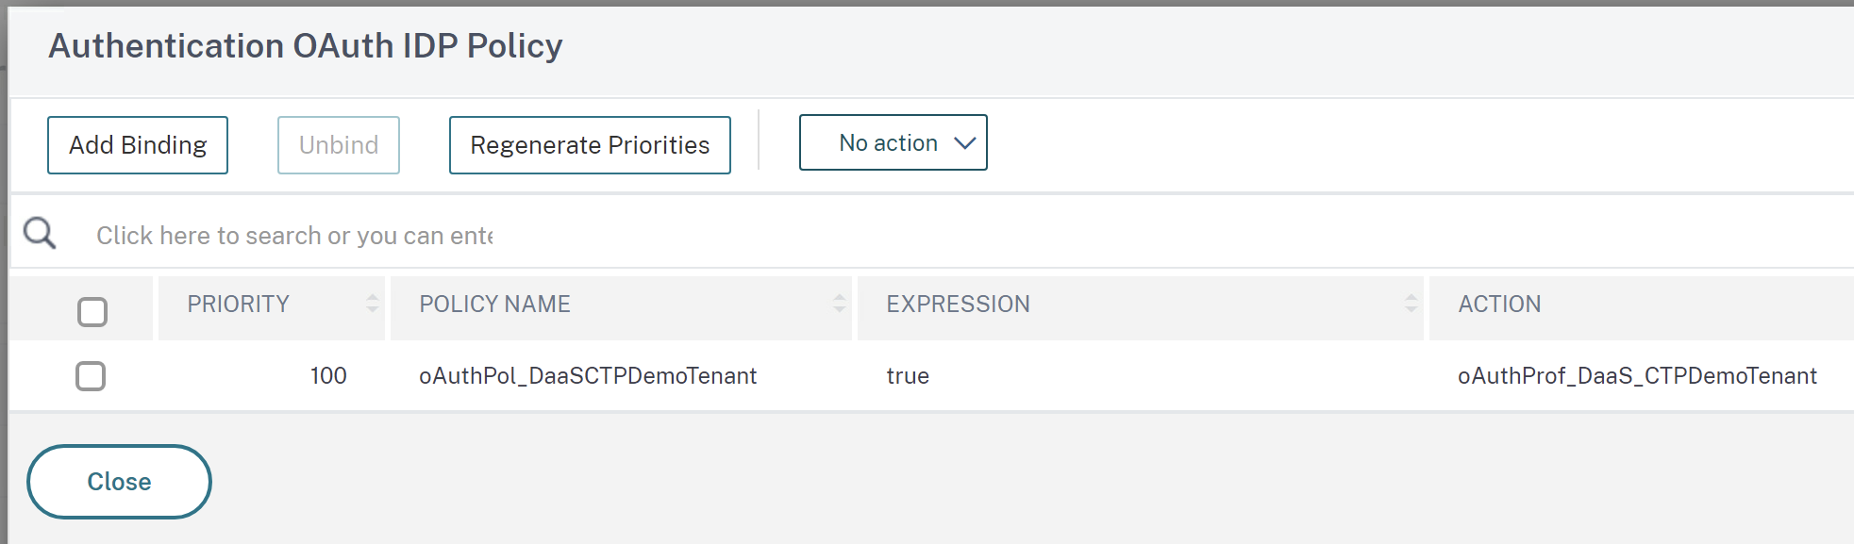Click the Policy Name sort arrows
1854x544 pixels.
(x=838, y=305)
